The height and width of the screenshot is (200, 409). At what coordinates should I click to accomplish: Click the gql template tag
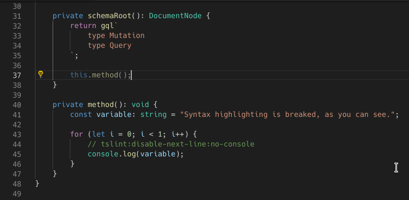point(107,26)
